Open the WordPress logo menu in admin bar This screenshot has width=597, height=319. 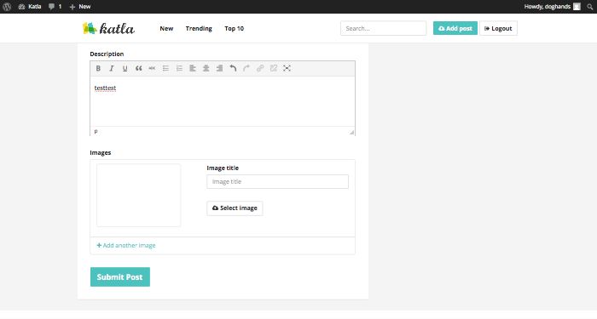click(7, 7)
